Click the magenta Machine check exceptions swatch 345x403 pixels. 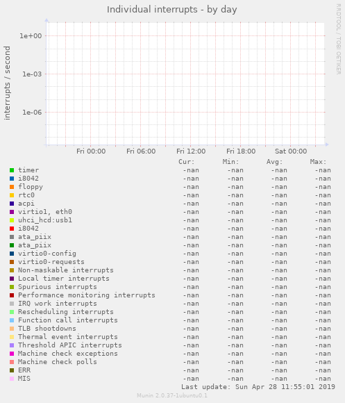click(12, 354)
